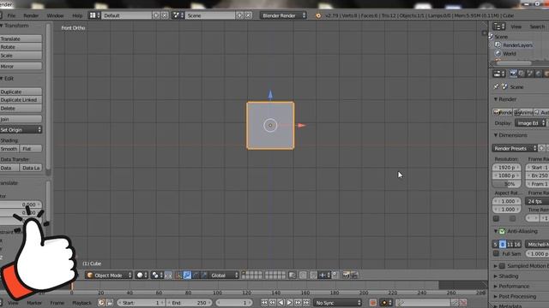Click the Smooth shading button

(9, 149)
